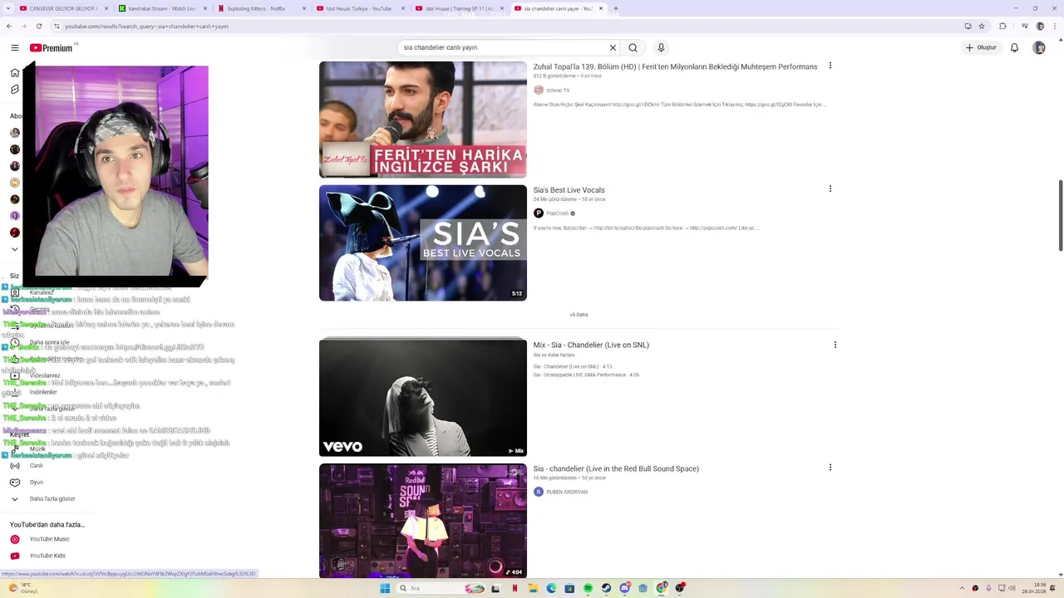Open Steam from the taskbar
The height and width of the screenshot is (598, 1064).
(x=606, y=588)
